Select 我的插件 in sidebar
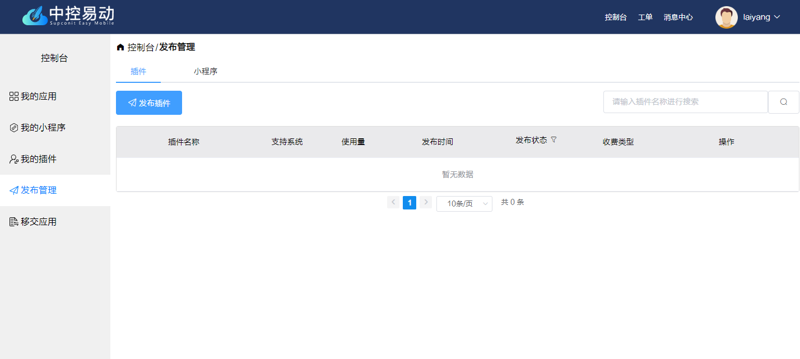 pos(55,159)
